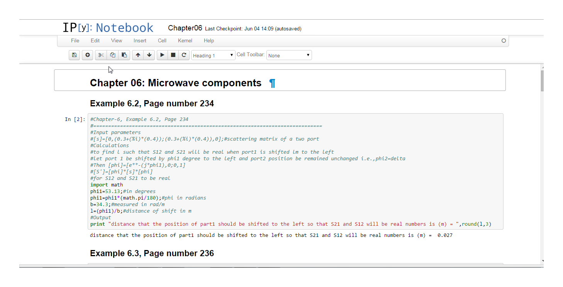This screenshot has width=563, height=287.
Task: Open the Insert menu
Action: pyautogui.click(x=140, y=40)
